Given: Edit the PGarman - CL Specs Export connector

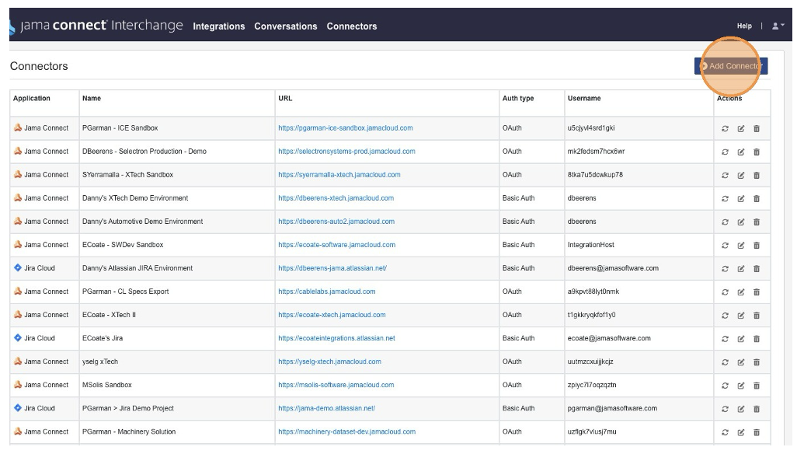Looking at the screenshot, I should [740, 292].
